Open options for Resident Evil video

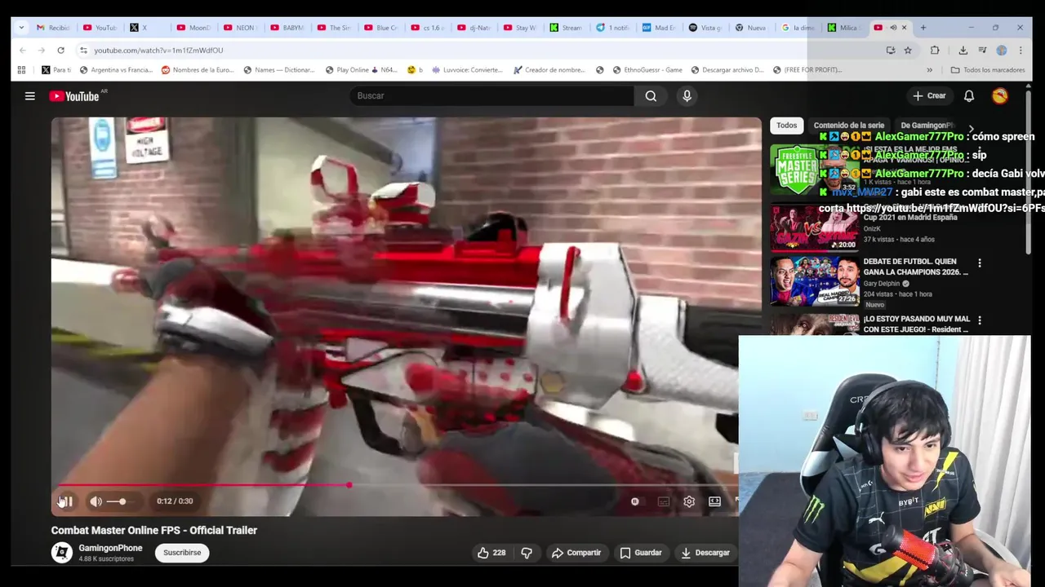click(x=980, y=320)
